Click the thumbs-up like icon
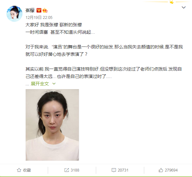The image size is (192, 177). pyautogui.click(x=161, y=170)
